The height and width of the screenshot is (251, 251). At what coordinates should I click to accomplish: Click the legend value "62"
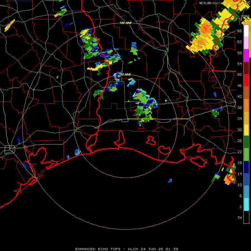click(x=240, y=42)
